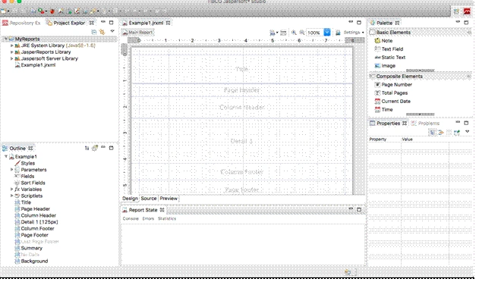Image resolution: width=479 pixels, height=282 pixels.
Task: Select the Total Pages composite element
Action: (x=392, y=92)
